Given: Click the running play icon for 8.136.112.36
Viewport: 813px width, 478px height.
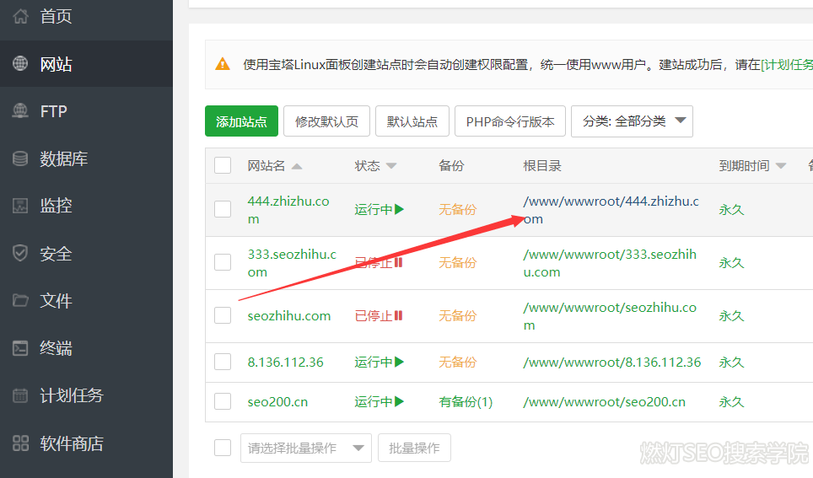Looking at the screenshot, I should pyautogui.click(x=399, y=362).
